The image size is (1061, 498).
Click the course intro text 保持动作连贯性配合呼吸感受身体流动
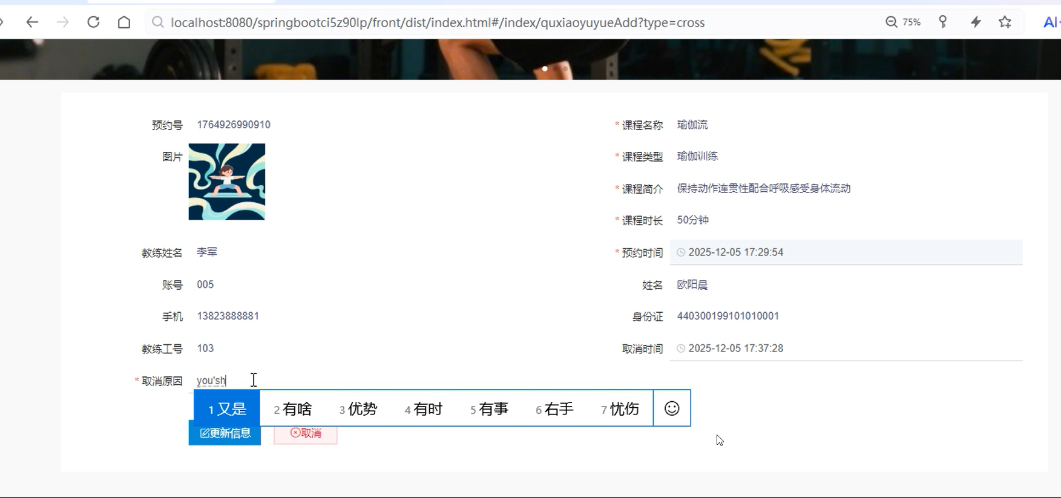(x=764, y=188)
